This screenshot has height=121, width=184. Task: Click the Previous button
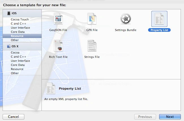click(x=145, y=117)
